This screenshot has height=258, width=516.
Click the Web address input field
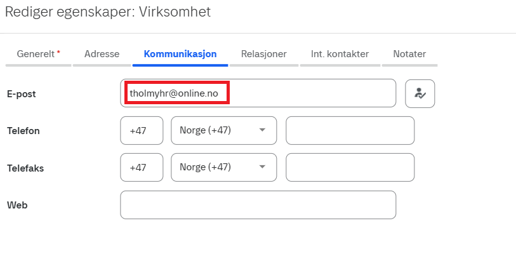258,205
